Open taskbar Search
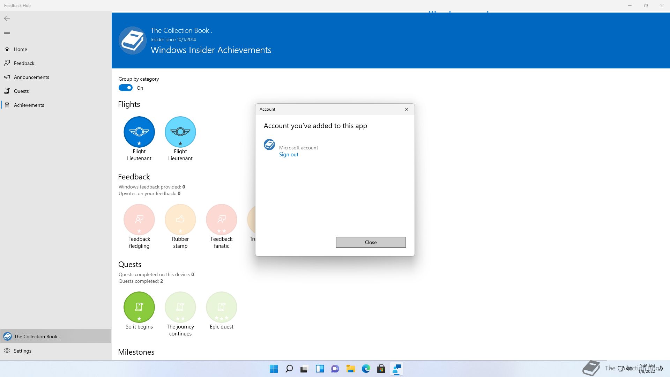 point(289,369)
